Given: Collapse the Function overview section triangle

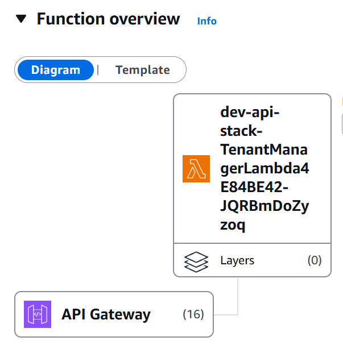Looking at the screenshot, I should pos(21,19).
